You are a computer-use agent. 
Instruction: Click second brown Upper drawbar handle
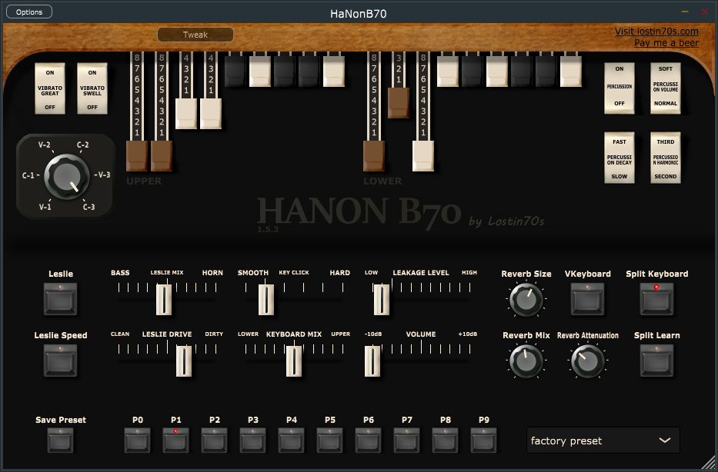(162, 156)
